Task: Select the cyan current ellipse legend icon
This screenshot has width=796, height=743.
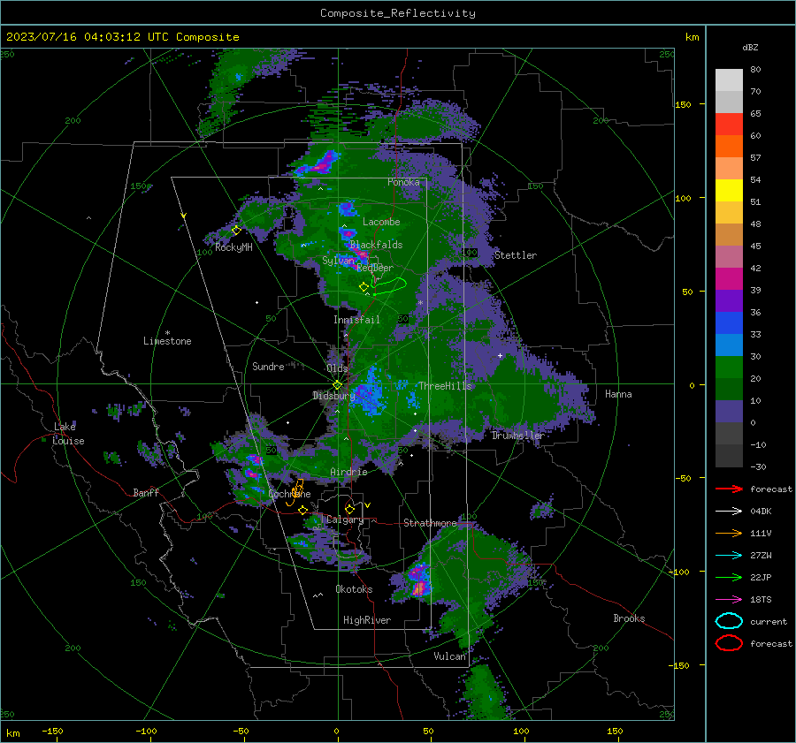Action: click(729, 621)
